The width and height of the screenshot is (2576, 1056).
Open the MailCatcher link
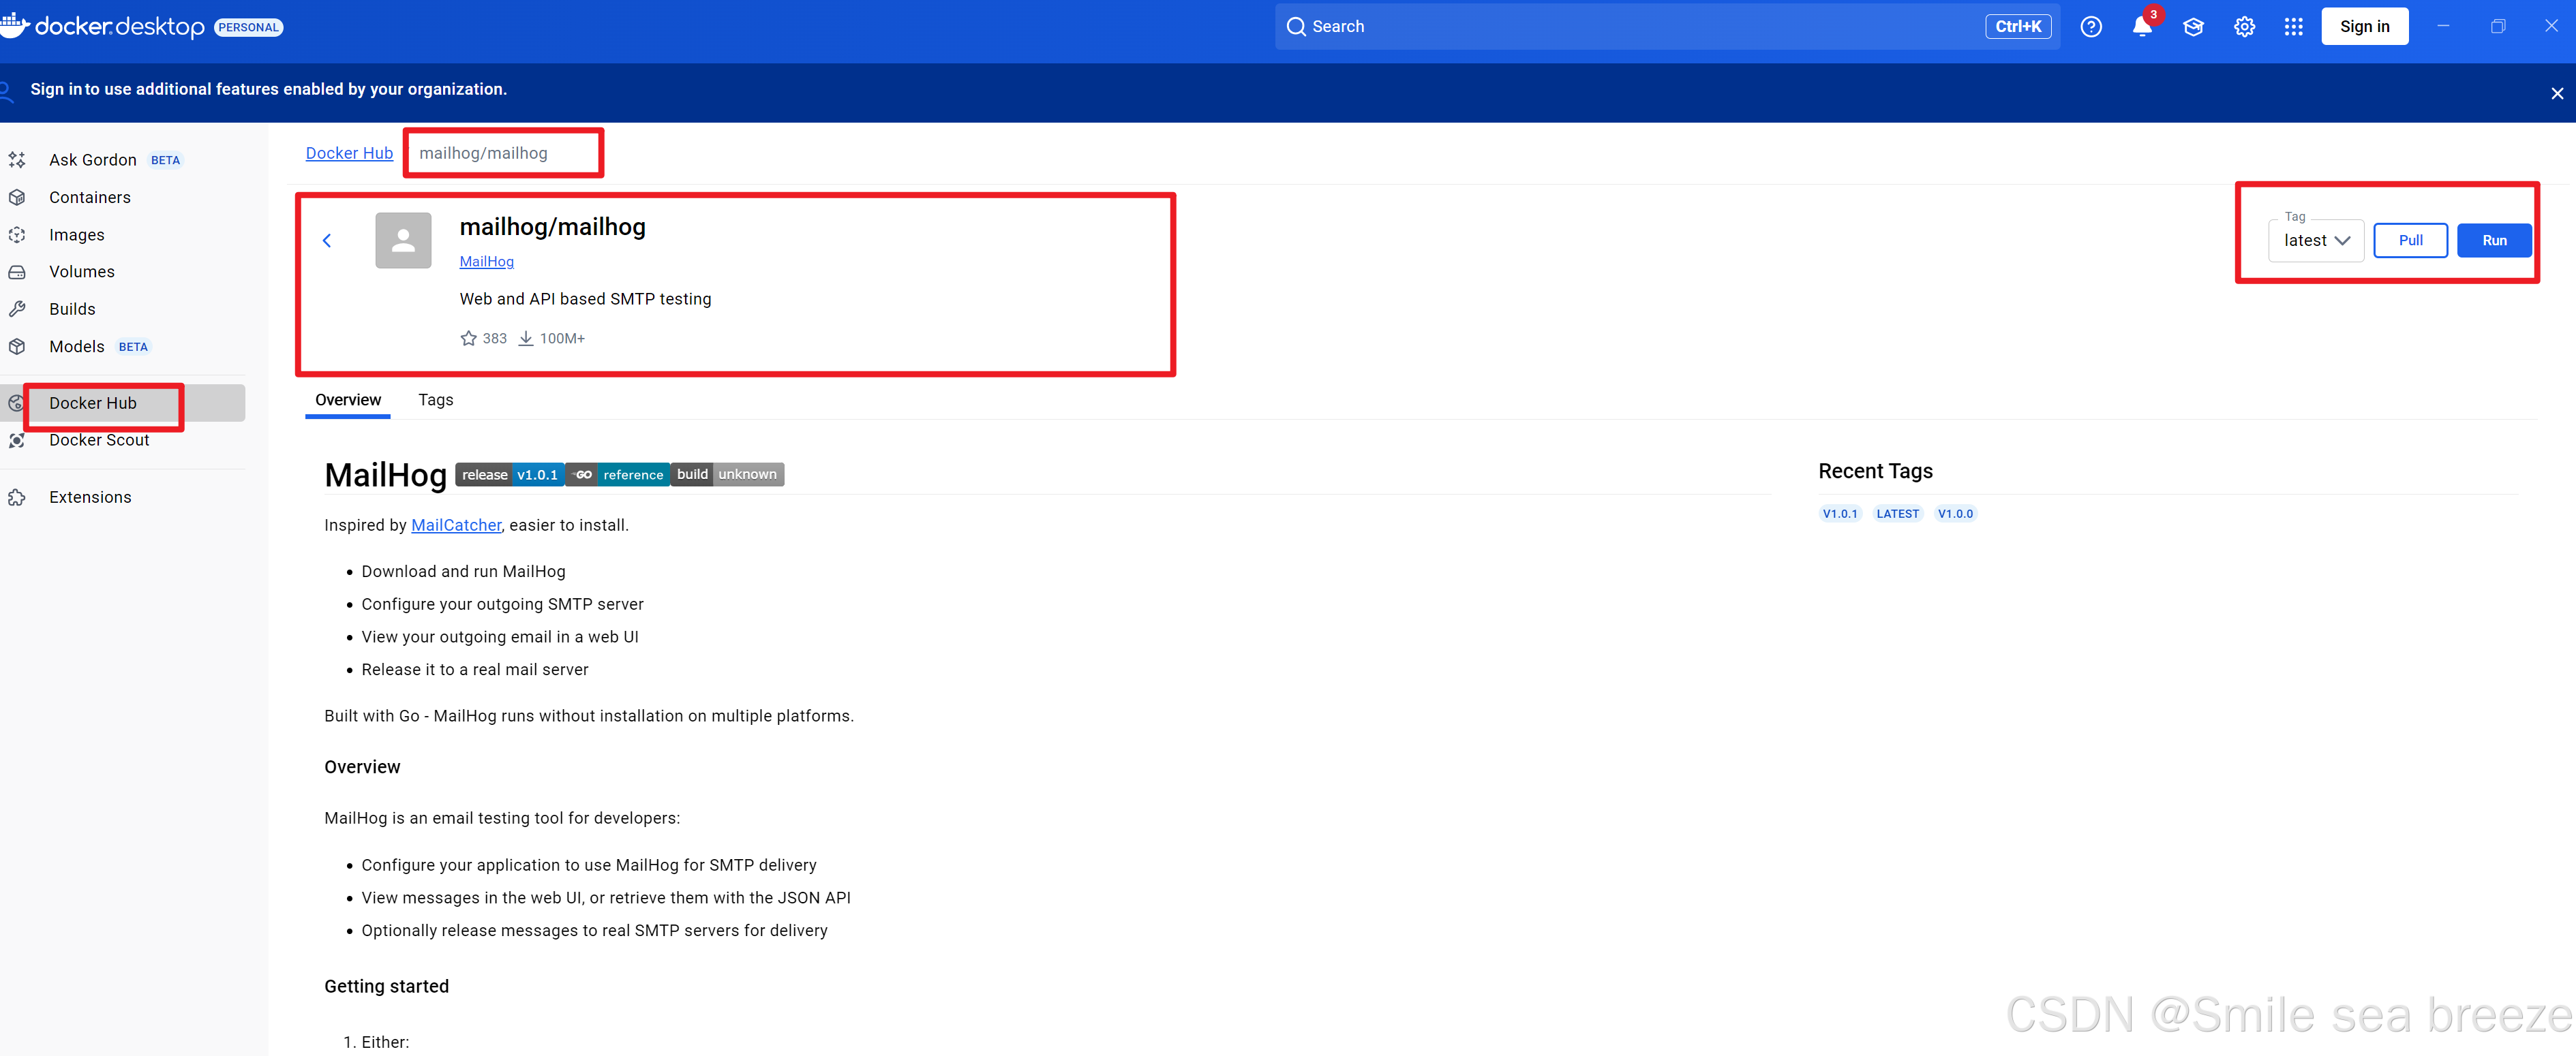click(456, 525)
